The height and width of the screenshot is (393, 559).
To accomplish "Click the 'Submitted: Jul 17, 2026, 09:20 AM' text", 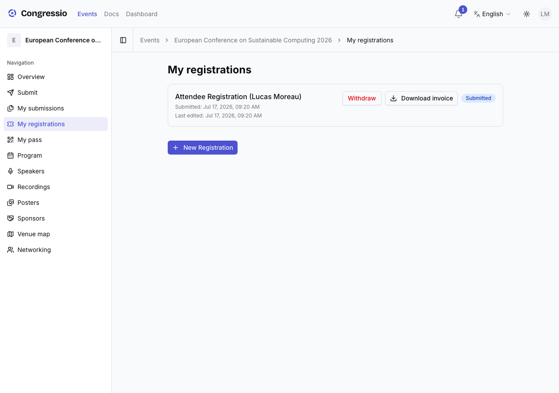I will pyautogui.click(x=217, y=107).
